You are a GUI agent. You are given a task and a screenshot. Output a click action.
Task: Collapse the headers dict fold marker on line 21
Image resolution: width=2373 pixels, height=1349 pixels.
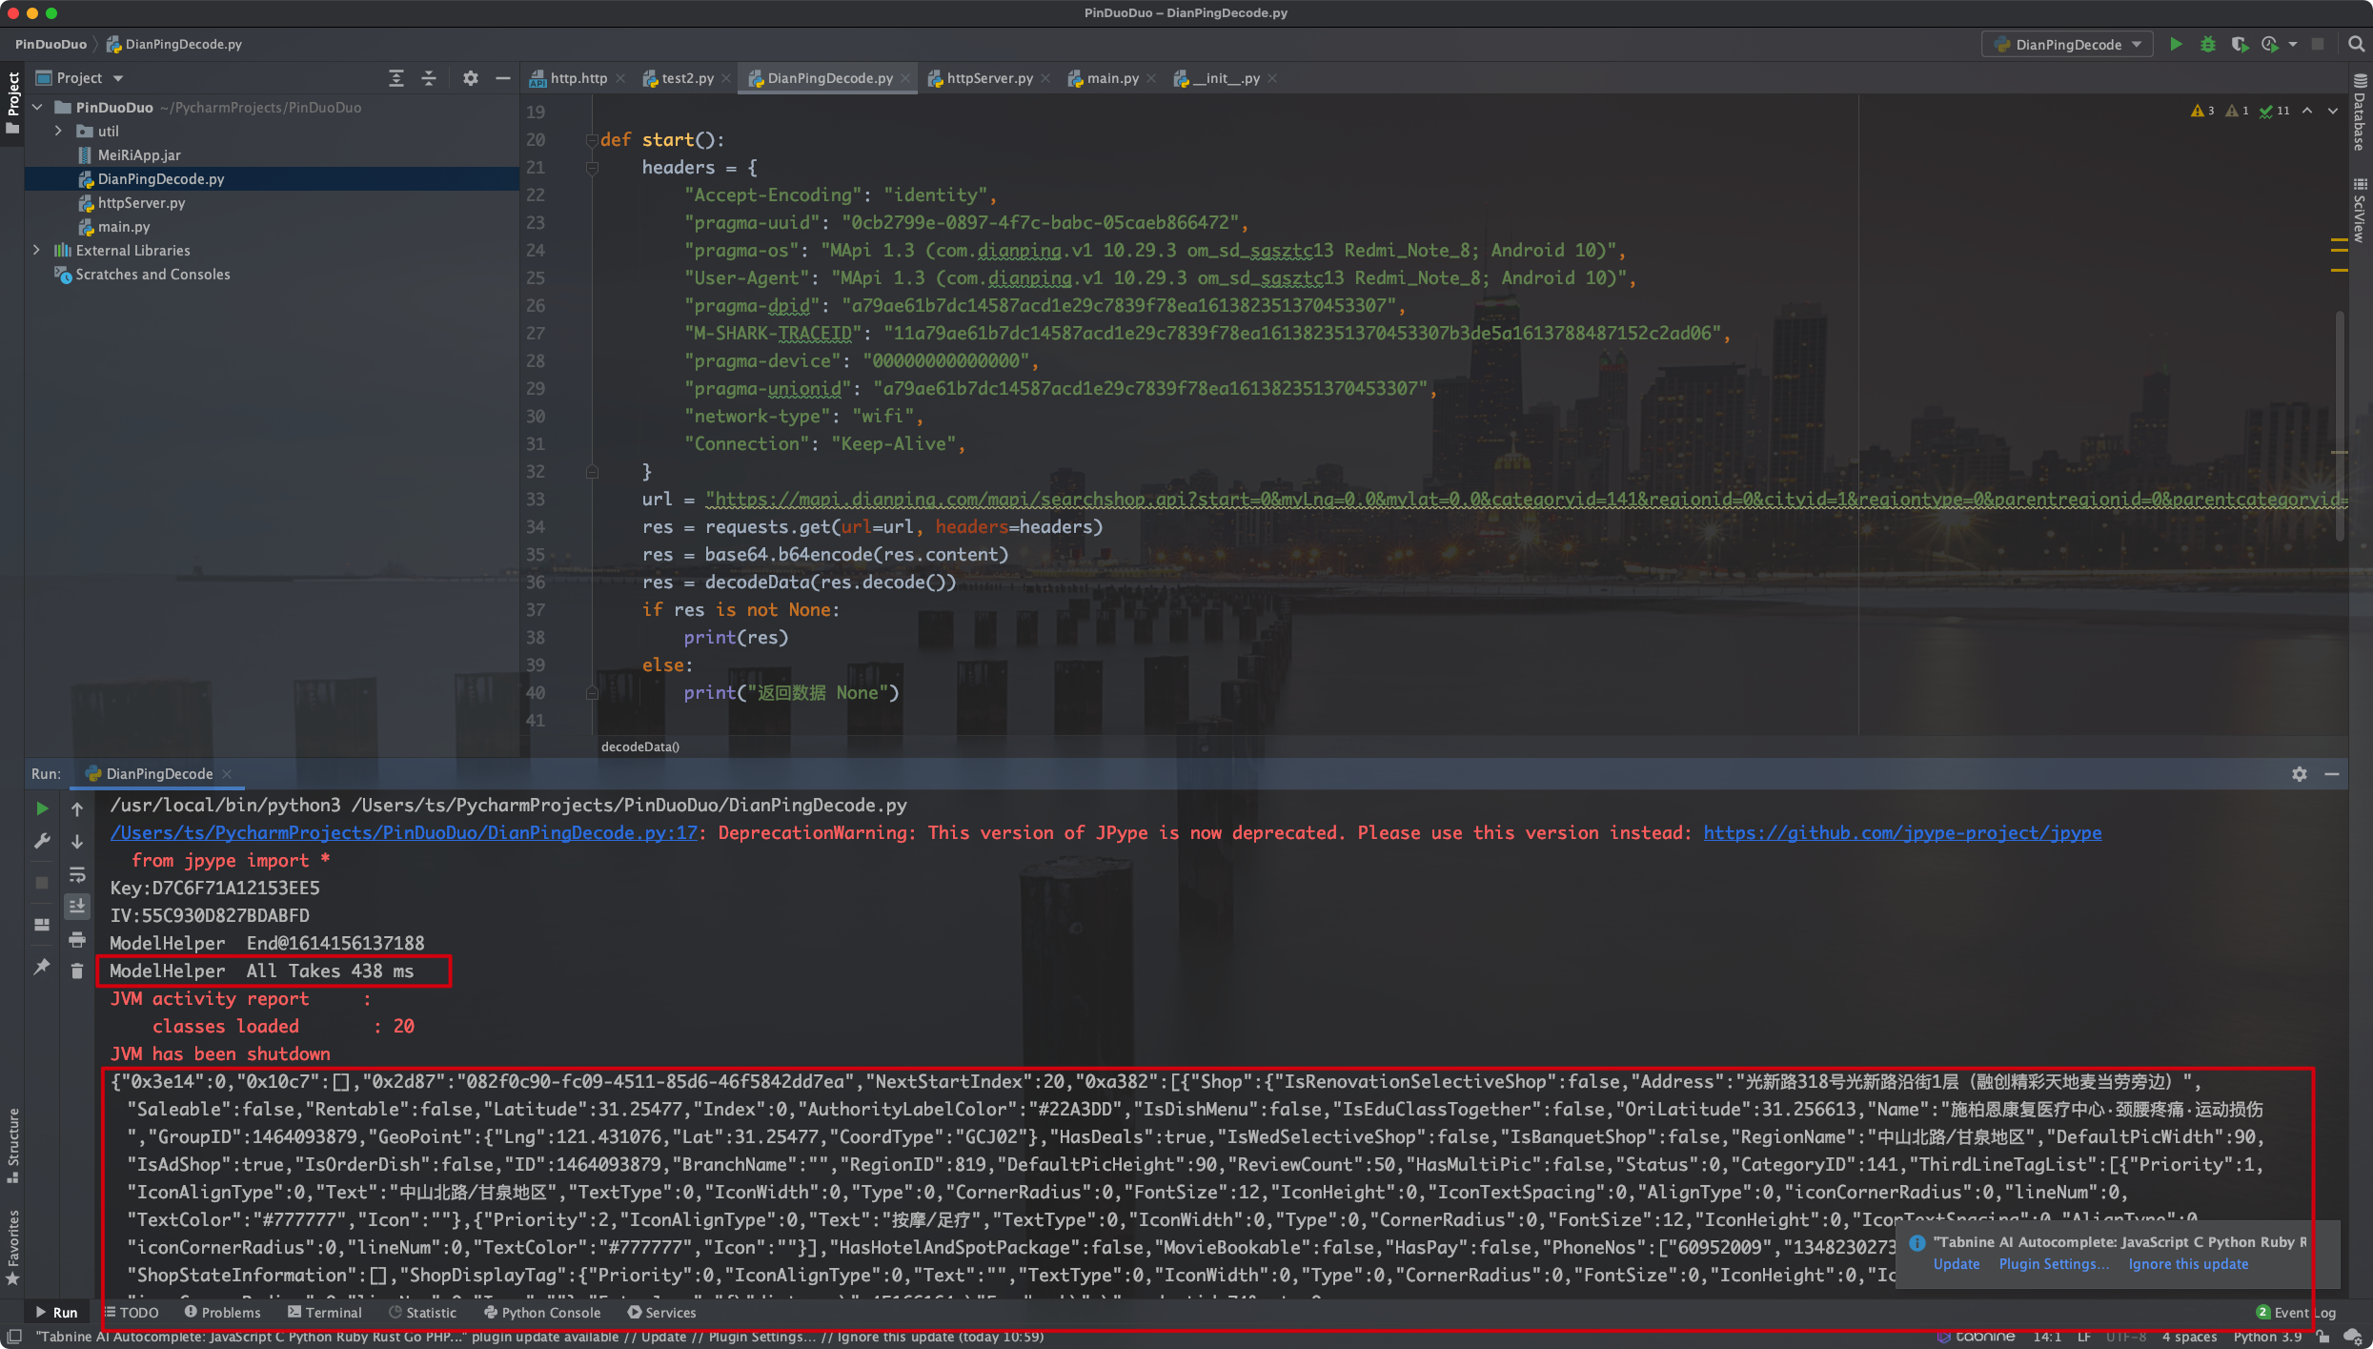592,168
